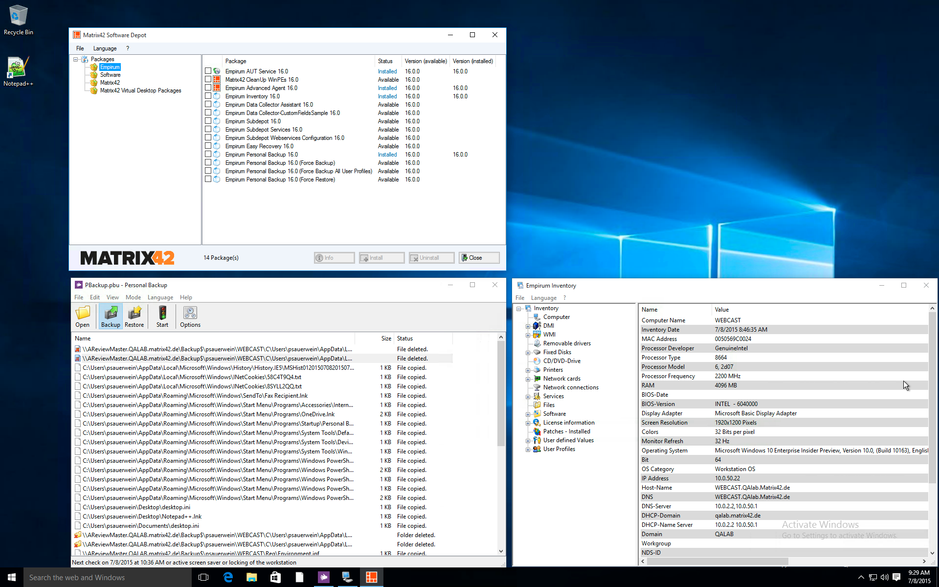Click the Install button in Software Depot
The image size is (939, 587).
[x=381, y=258]
